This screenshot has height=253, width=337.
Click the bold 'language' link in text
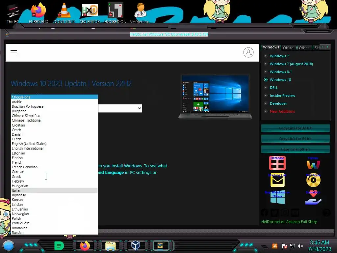click(114, 173)
